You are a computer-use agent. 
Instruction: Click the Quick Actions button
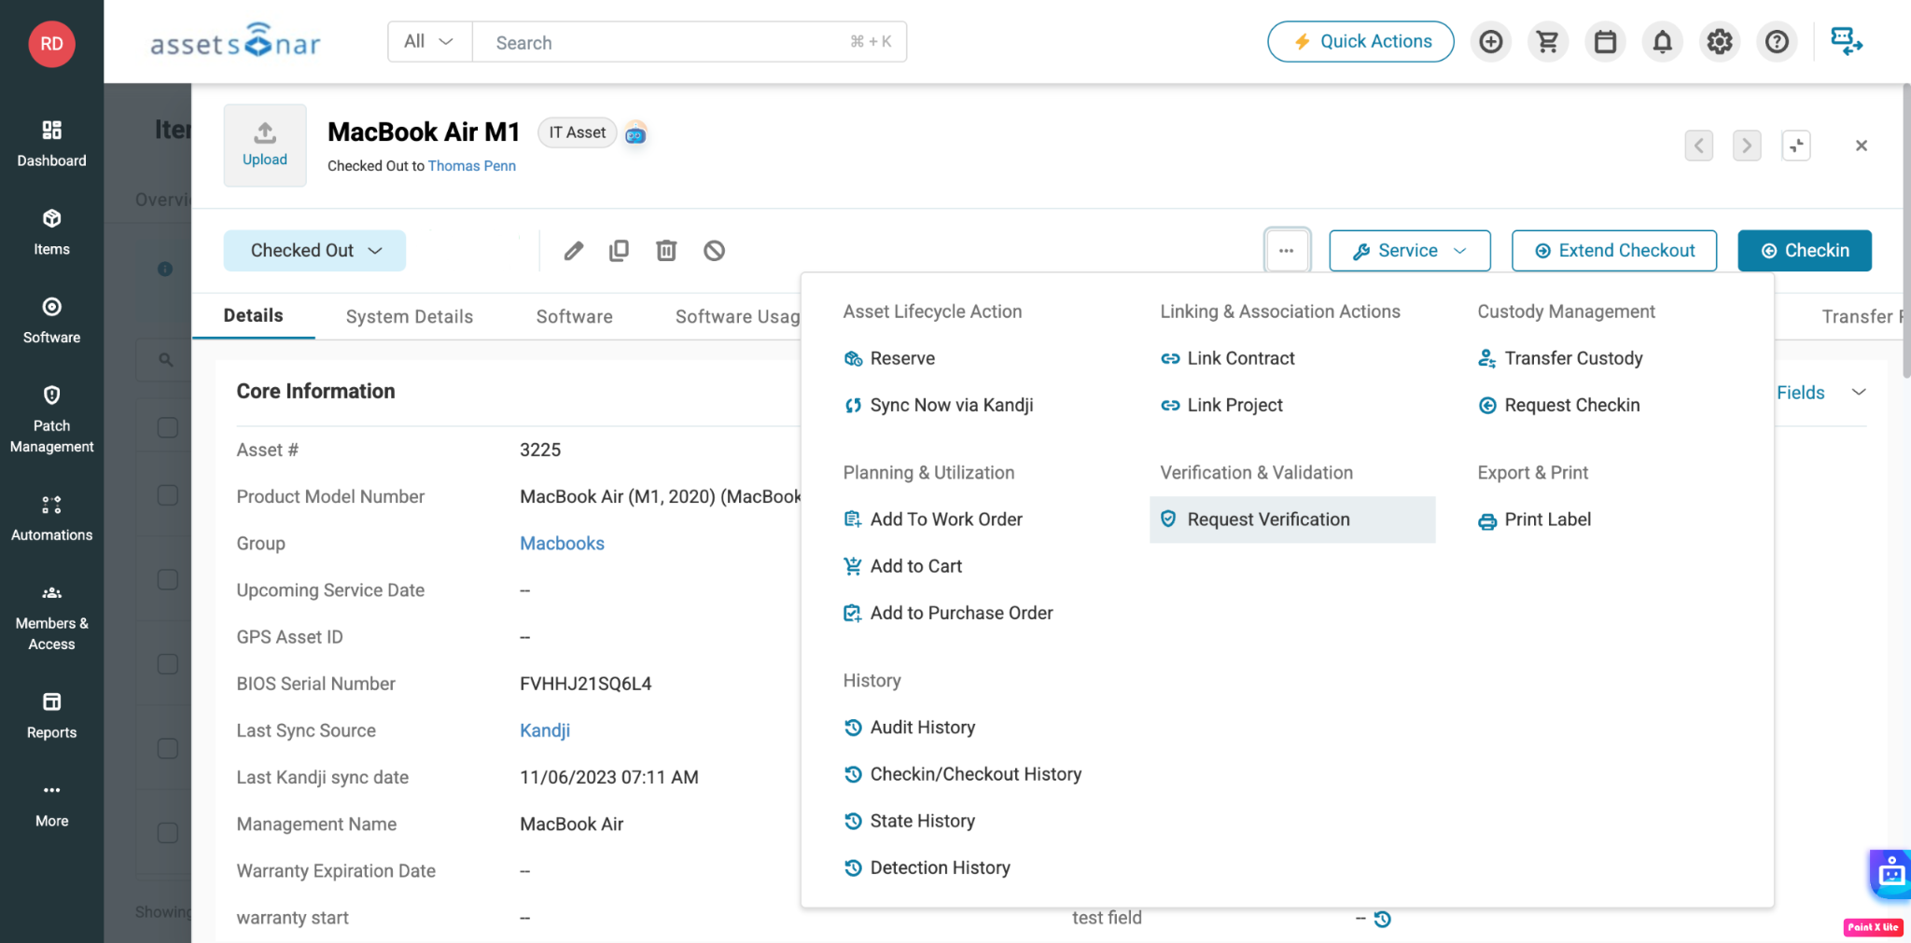tap(1360, 42)
